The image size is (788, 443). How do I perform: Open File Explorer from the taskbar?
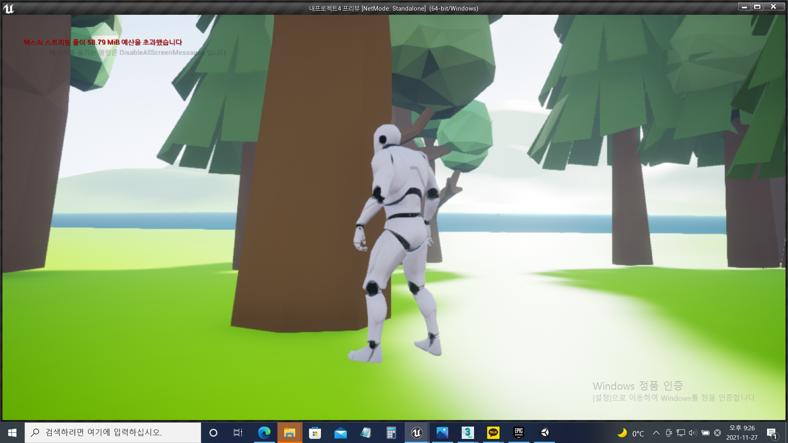(x=290, y=433)
